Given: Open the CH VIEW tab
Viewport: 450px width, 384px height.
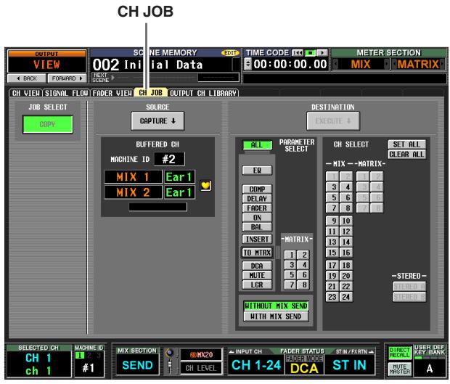Looking at the screenshot, I should pyautogui.click(x=26, y=93).
